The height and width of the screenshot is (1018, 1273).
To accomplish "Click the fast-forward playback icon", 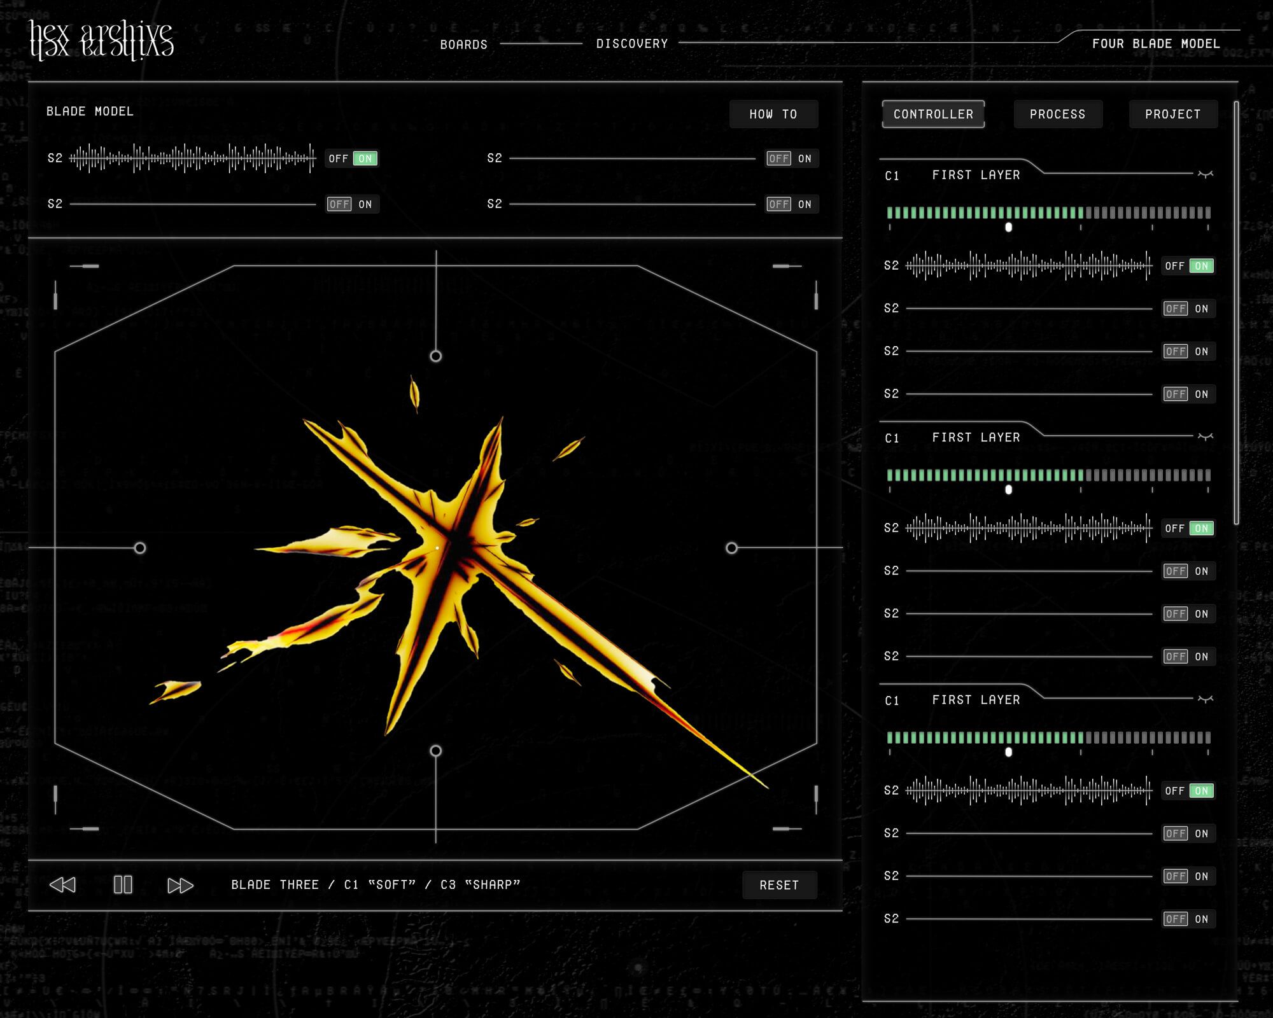I will pos(180,885).
